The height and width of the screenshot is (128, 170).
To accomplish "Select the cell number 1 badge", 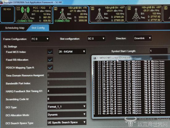I will (x=18, y=9).
